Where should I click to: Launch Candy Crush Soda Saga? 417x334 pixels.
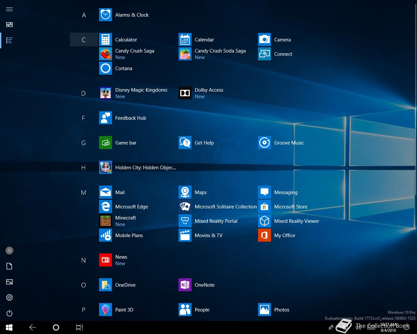coord(185,54)
